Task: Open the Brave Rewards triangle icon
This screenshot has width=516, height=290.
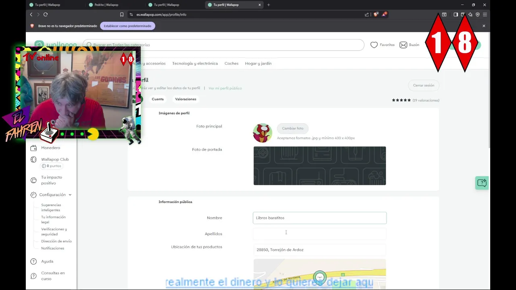Action: [384, 14]
